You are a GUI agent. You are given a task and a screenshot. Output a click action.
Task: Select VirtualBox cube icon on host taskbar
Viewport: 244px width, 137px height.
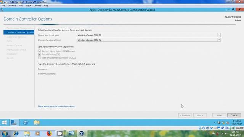click(82, 134)
